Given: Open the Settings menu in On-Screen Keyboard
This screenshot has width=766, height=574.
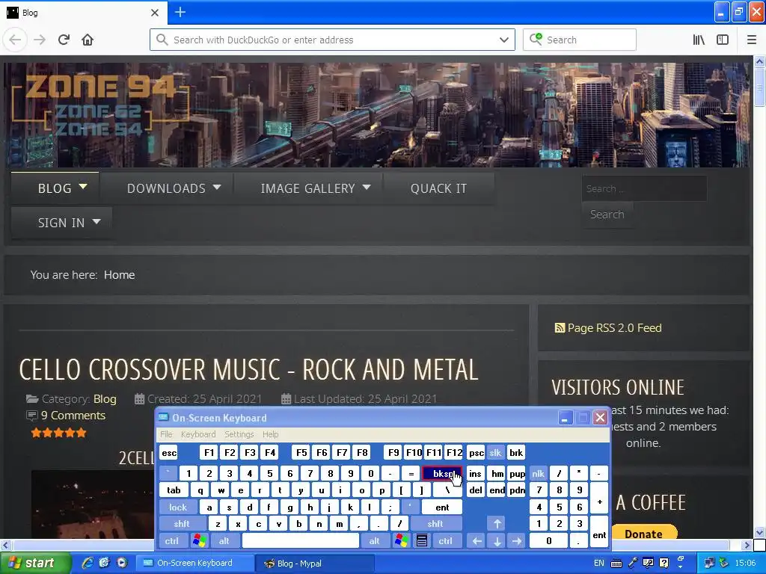Looking at the screenshot, I should [x=239, y=434].
